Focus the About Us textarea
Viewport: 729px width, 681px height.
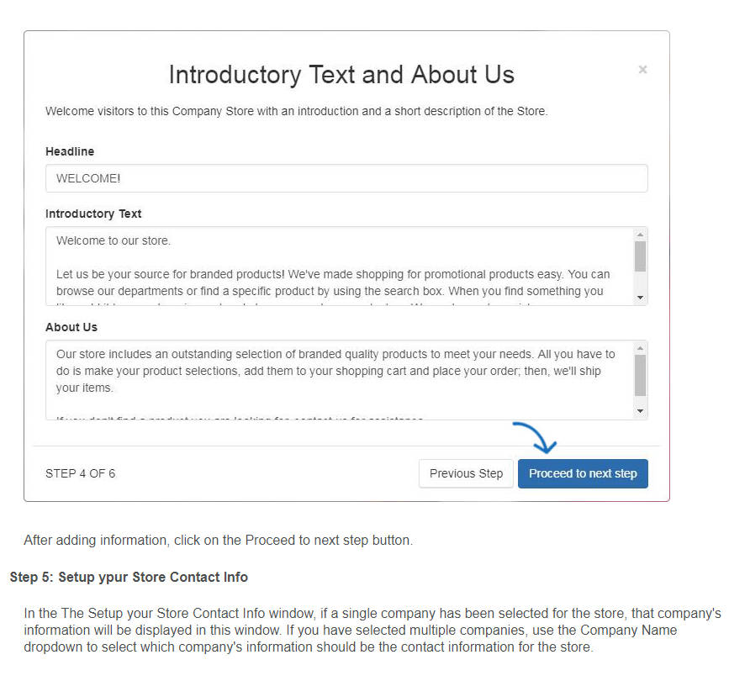(340, 380)
